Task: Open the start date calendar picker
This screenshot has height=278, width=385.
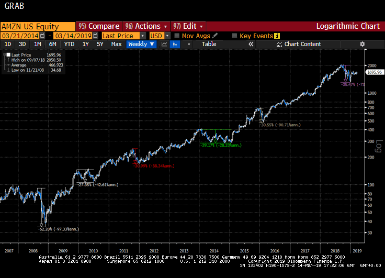Action: (42, 36)
